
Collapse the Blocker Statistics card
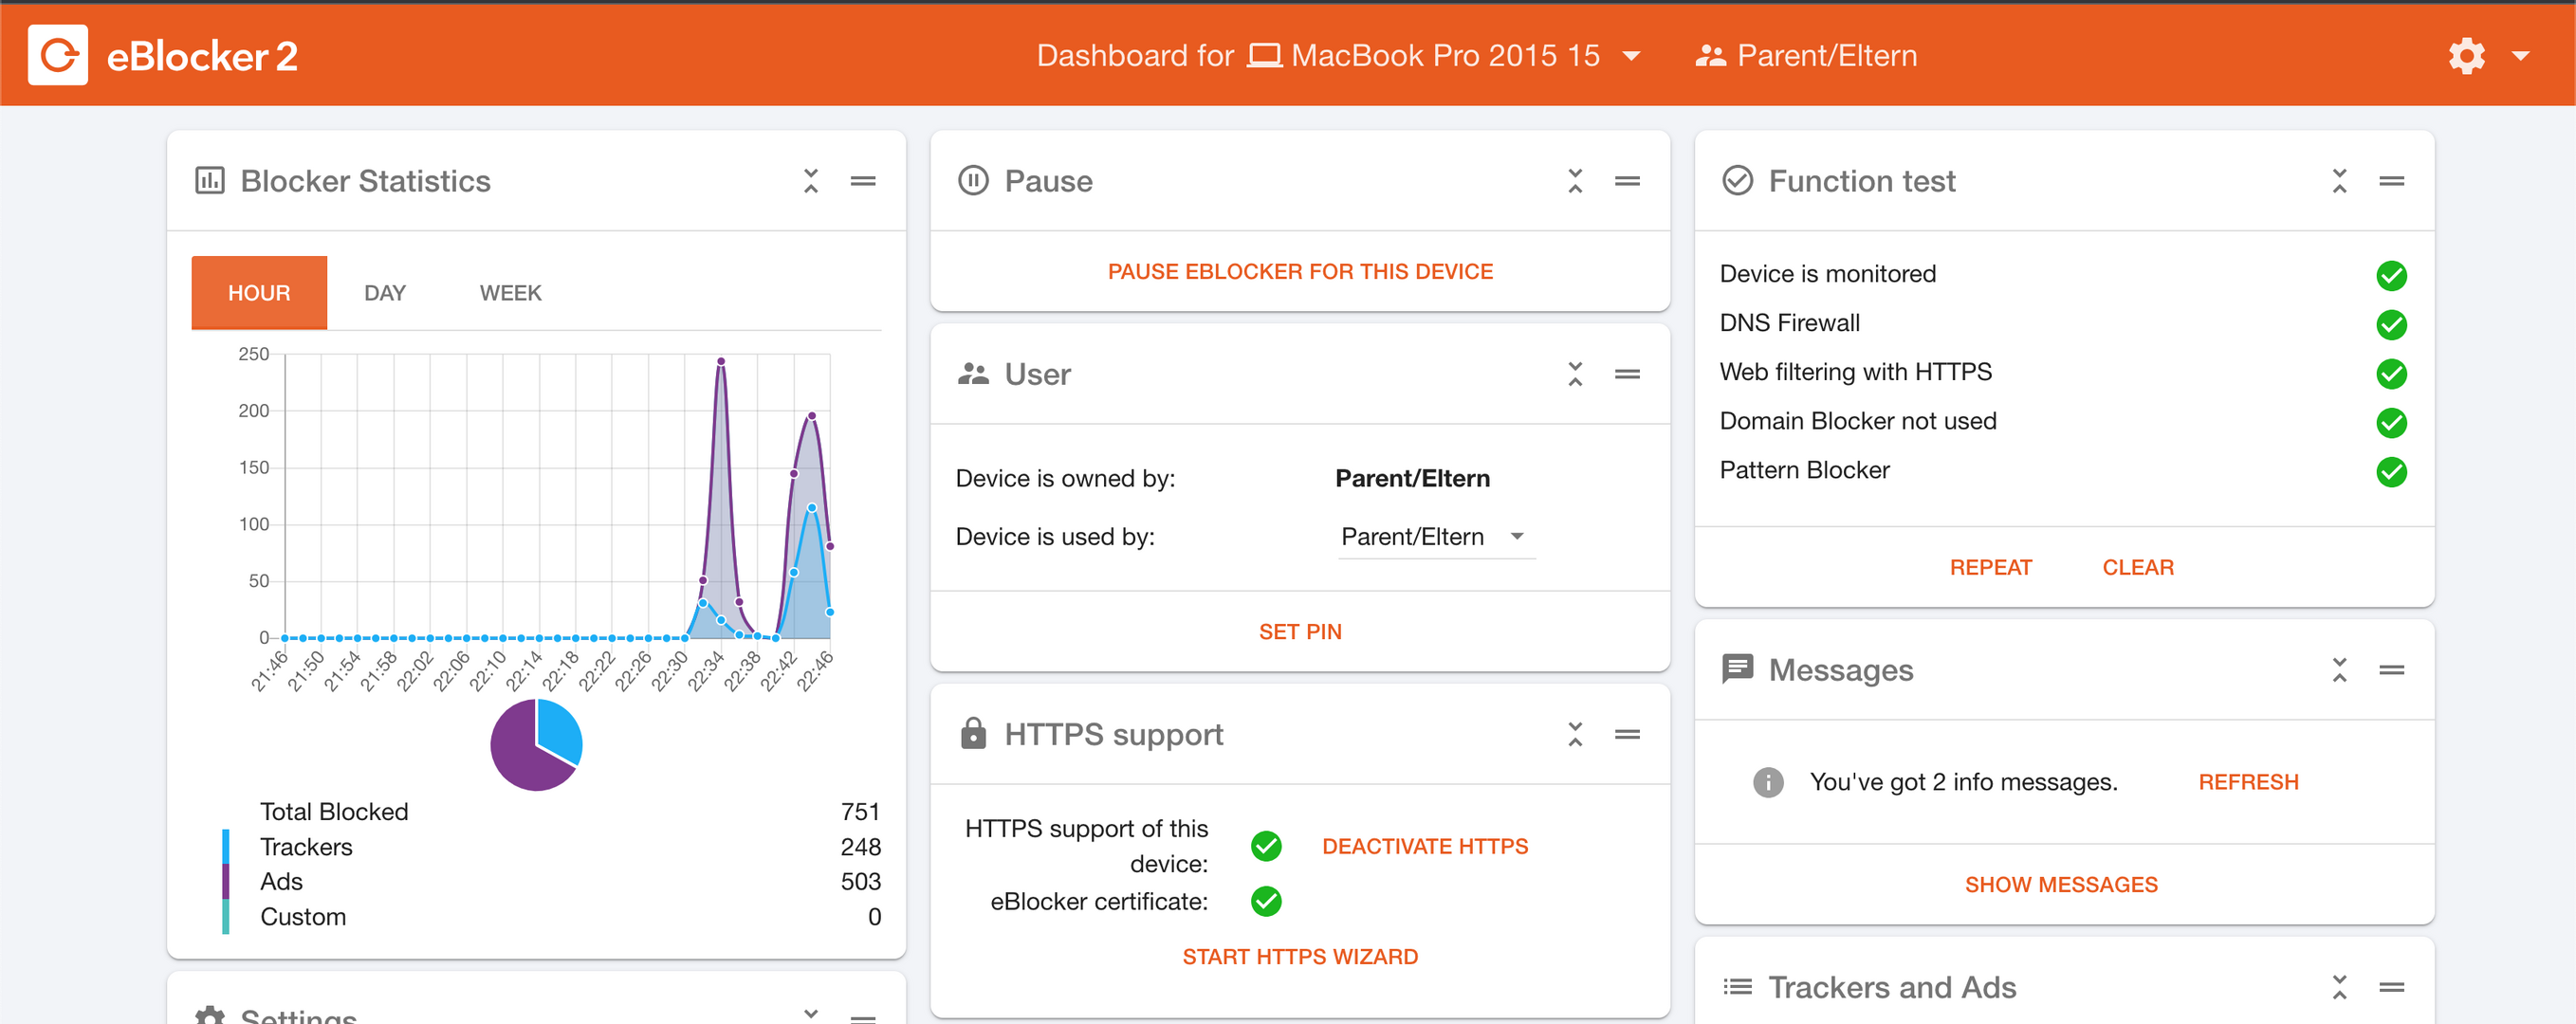(811, 181)
